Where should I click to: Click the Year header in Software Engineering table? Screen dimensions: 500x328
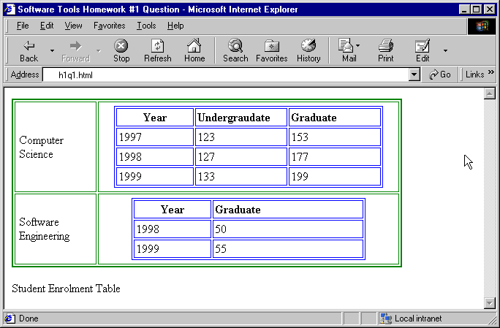173,210
